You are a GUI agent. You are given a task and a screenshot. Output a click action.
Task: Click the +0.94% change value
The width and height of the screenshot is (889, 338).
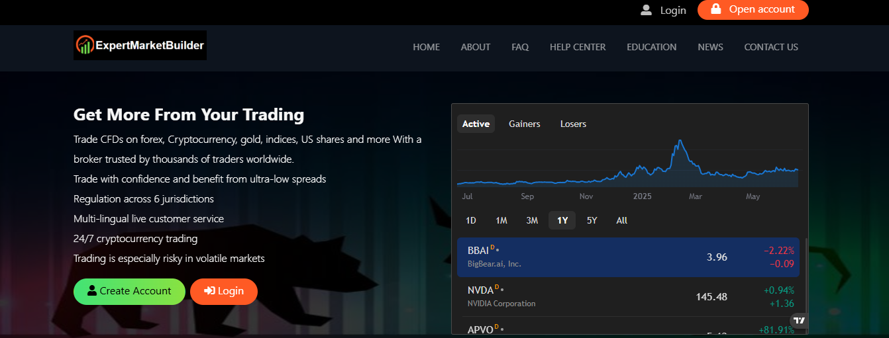pos(779,290)
